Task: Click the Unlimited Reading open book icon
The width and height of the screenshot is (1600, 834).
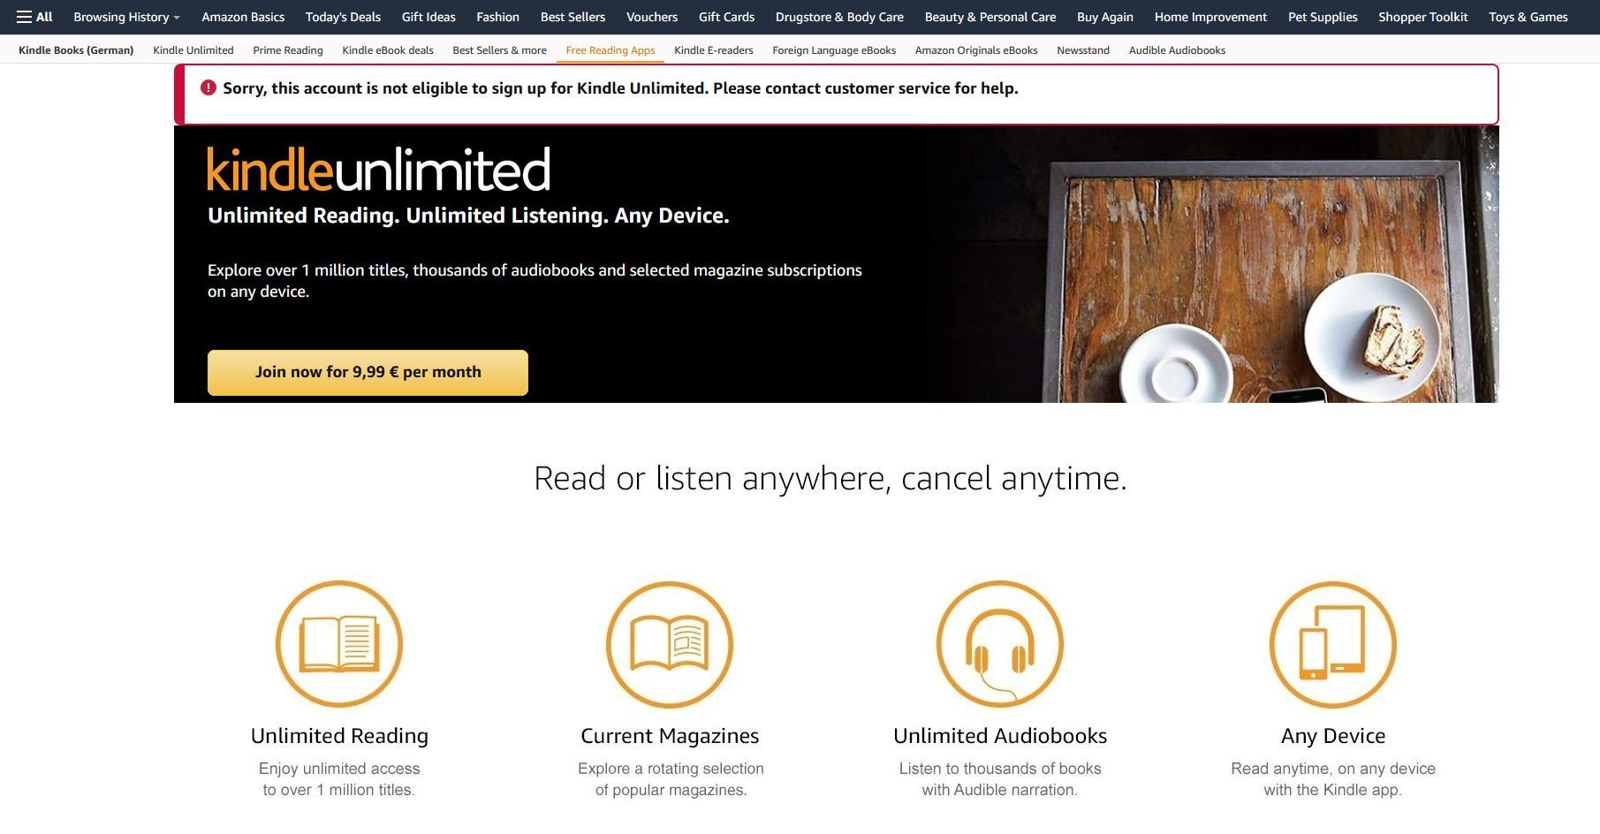Action: [x=339, y=644]
